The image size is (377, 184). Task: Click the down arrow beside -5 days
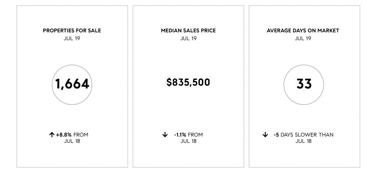265,135
